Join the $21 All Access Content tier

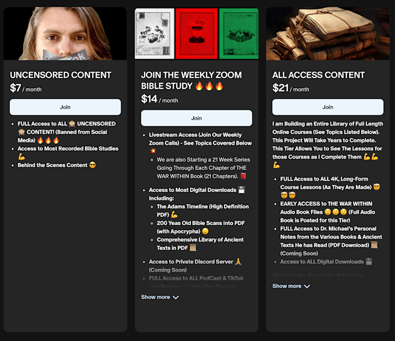click(328, 107)
